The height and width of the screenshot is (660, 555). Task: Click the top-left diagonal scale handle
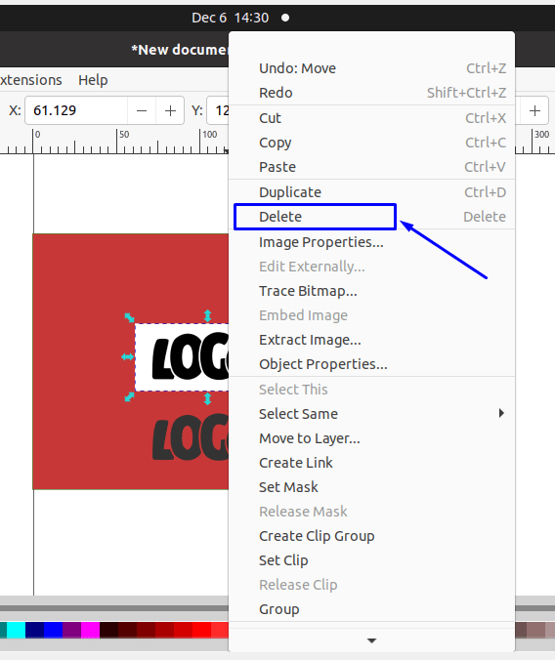pyautogui.click(x=129, y=317)
